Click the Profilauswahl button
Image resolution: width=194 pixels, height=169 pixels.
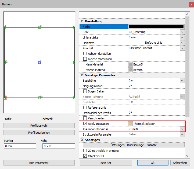coord(39,126)
